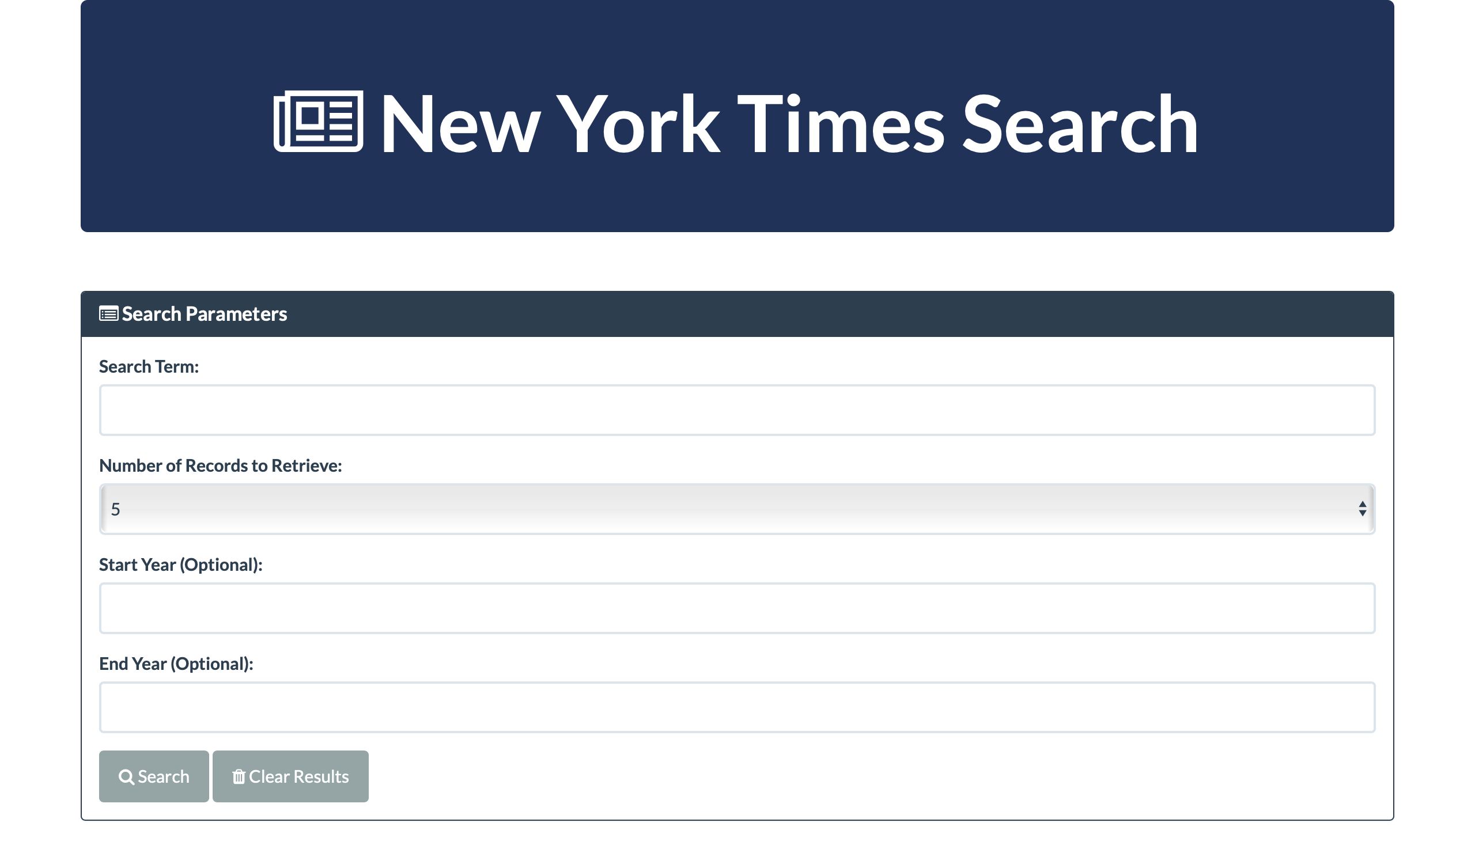Click the newspaper icon in the header

click(319, 122)
